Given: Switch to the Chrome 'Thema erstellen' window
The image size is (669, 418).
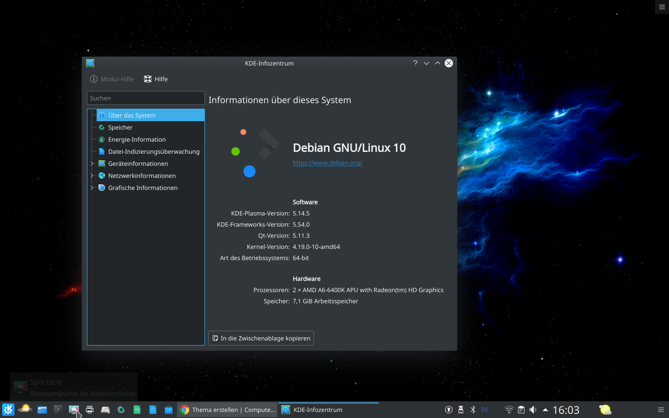Looking at the screenshot, I should click(227, 410).
